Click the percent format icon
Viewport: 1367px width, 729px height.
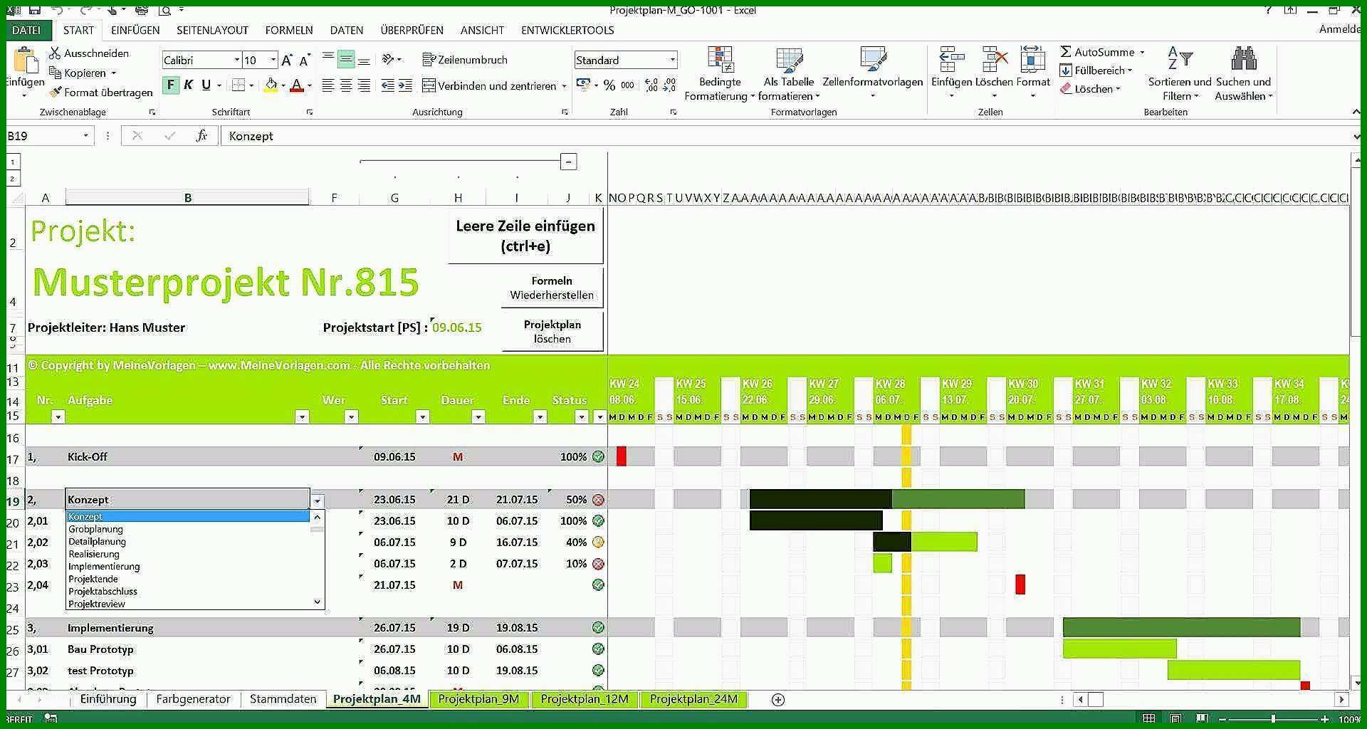(x=609, y=85)
